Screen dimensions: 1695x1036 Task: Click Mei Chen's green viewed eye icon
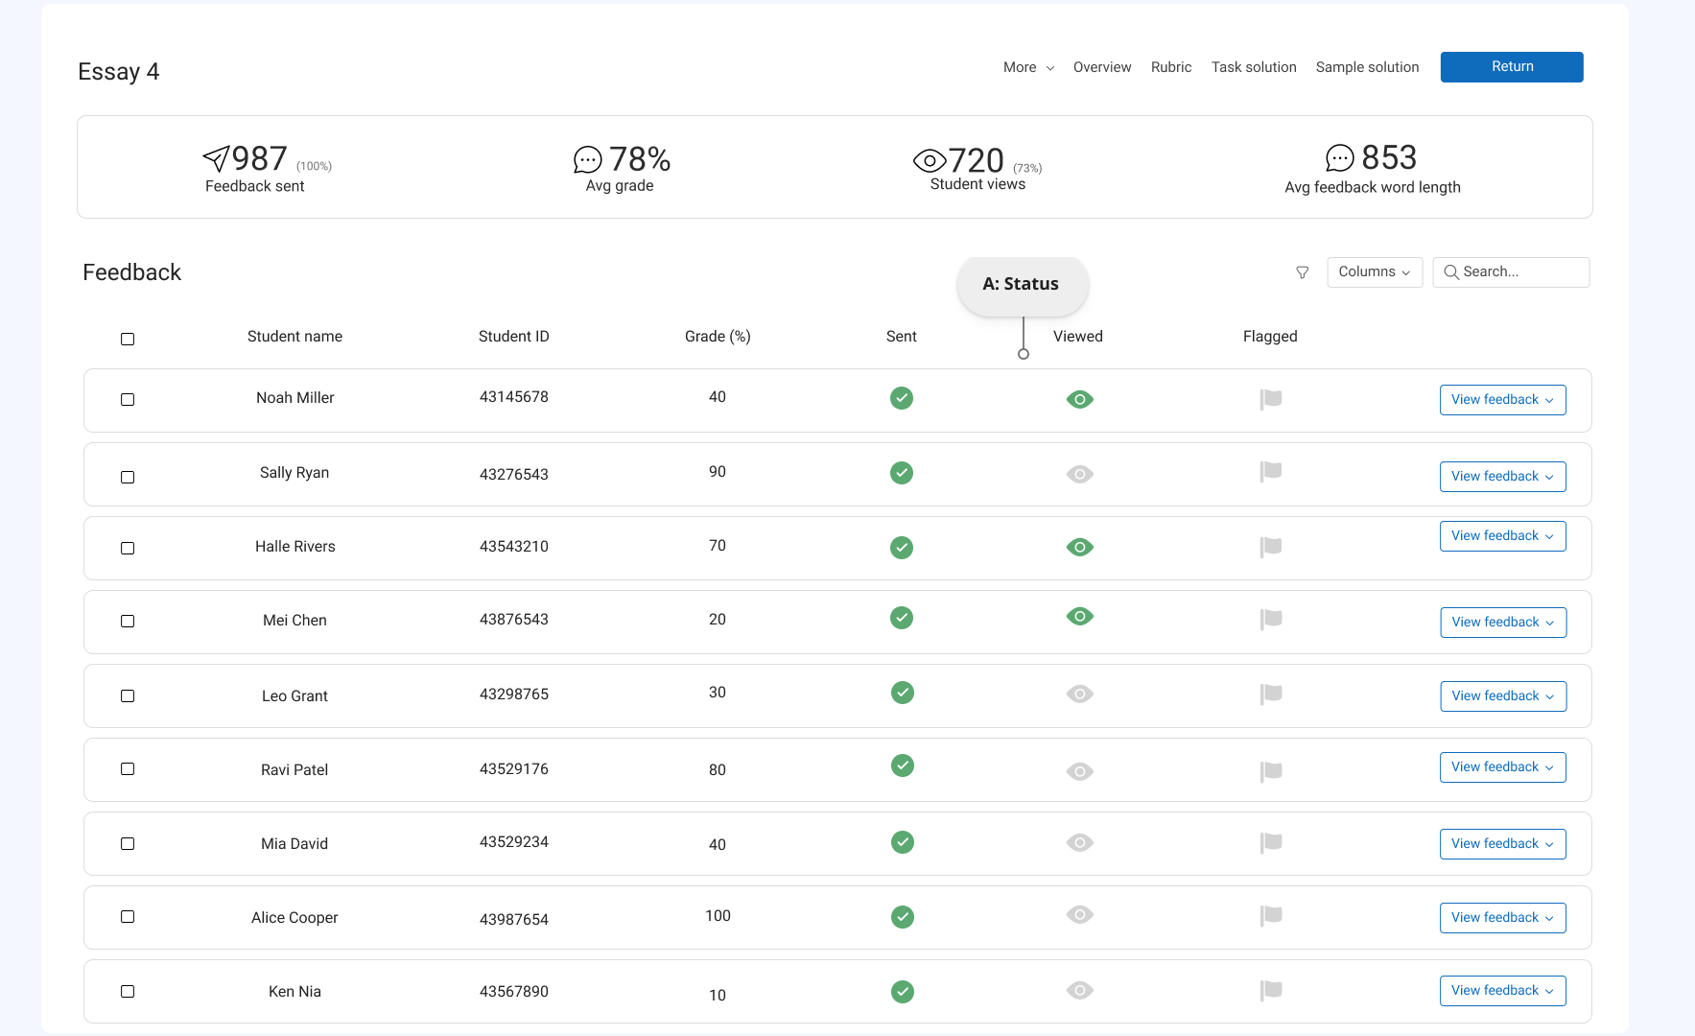[x=1080, y=616]
